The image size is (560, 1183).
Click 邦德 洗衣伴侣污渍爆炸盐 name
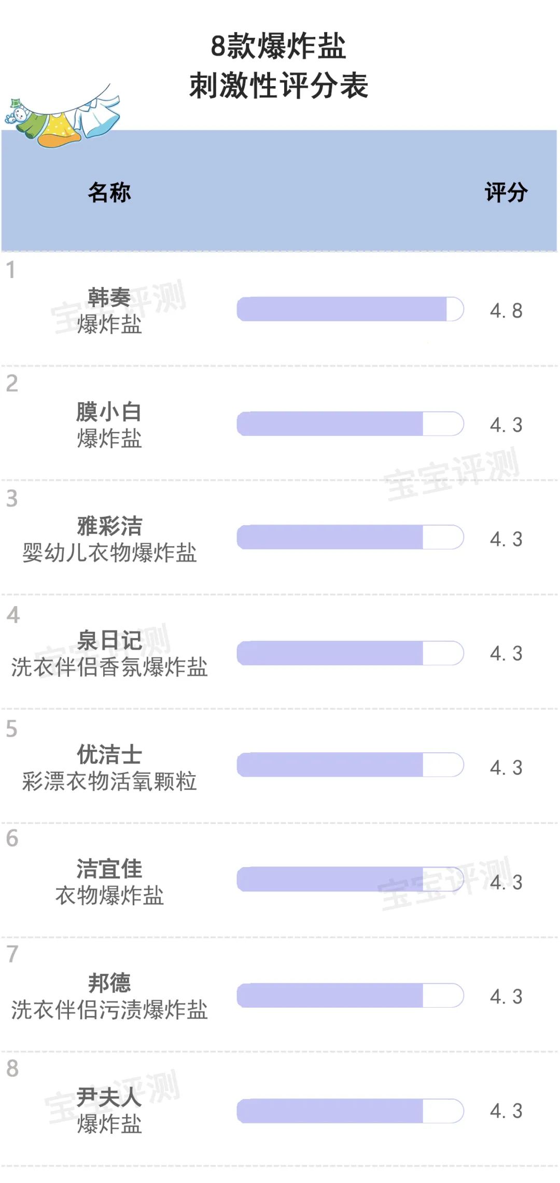click(109, 996)
